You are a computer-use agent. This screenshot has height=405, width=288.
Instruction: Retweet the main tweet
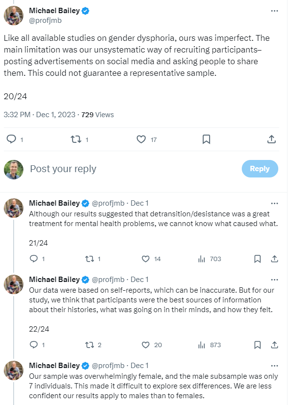click(x=75, y=139)
